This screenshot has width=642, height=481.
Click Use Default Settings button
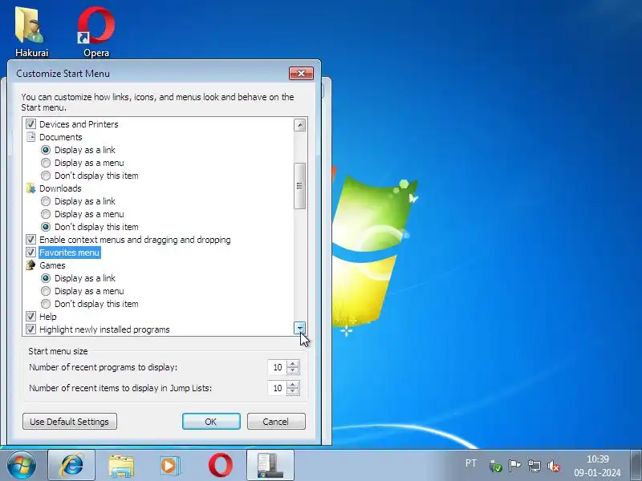70,422
